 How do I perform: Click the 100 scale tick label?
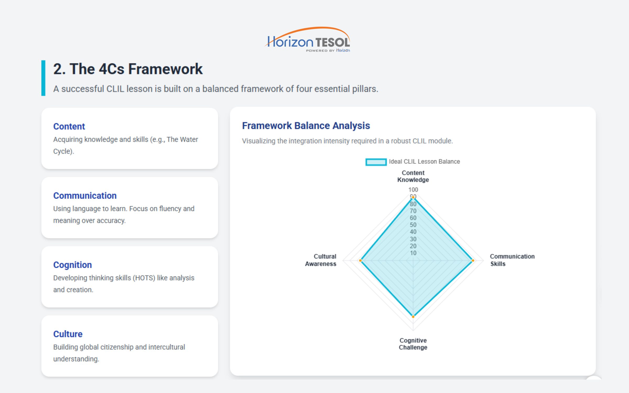[x=413, y=189]
